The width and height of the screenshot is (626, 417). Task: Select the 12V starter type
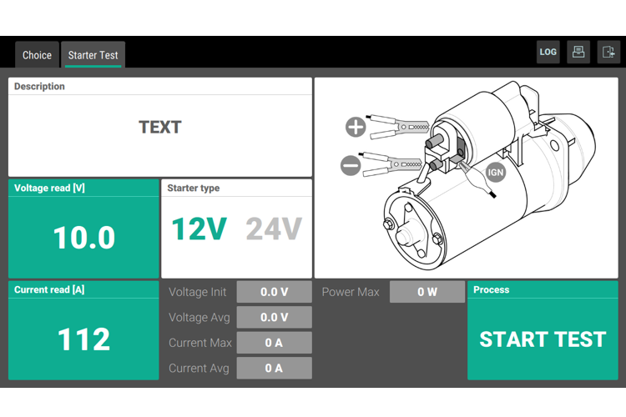pos(199,229)
